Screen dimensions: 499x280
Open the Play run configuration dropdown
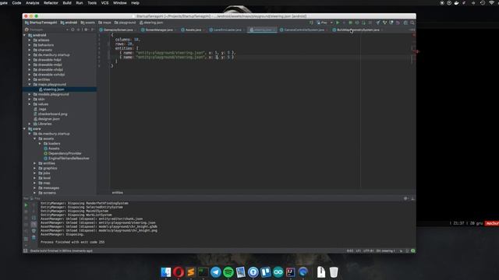pos(324,23)
